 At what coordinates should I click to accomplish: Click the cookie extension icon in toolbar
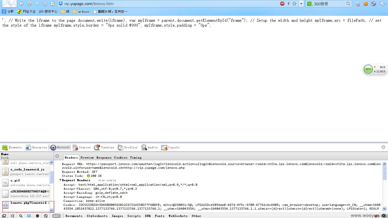point(365,4)
